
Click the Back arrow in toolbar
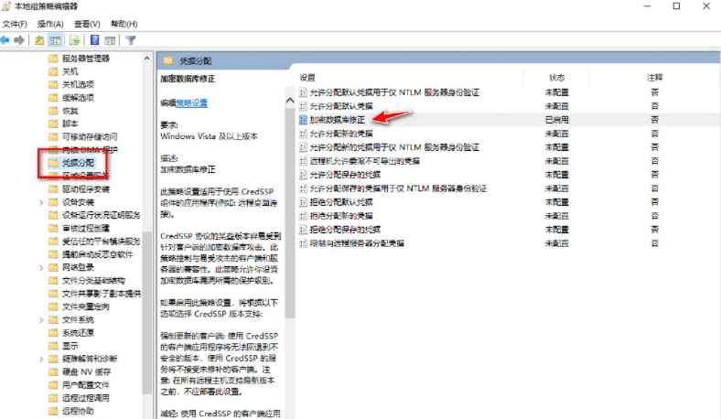point(6,40)
